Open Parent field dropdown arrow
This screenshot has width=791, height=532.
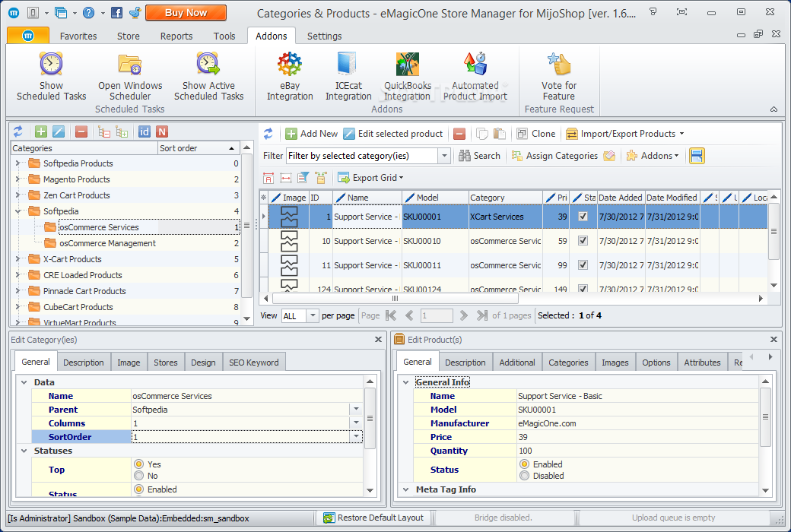click(x=356, y=409)
